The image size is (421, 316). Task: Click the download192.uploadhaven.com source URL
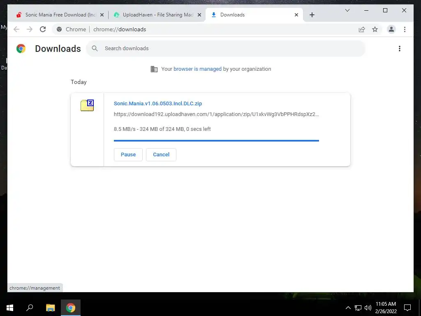click(216, 114)
